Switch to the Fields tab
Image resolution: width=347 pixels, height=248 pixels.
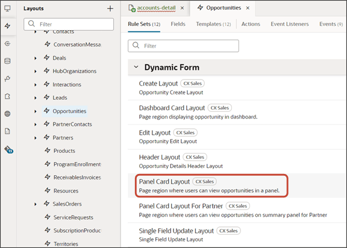pyautogui.click(x=178, y=24)
